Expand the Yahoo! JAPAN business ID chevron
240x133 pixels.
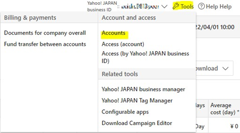pyautogui.click(x=165, y=6)
